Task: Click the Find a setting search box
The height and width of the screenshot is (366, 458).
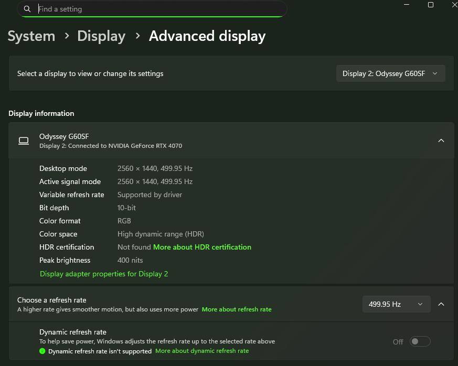Action: [x=157, y=9]
